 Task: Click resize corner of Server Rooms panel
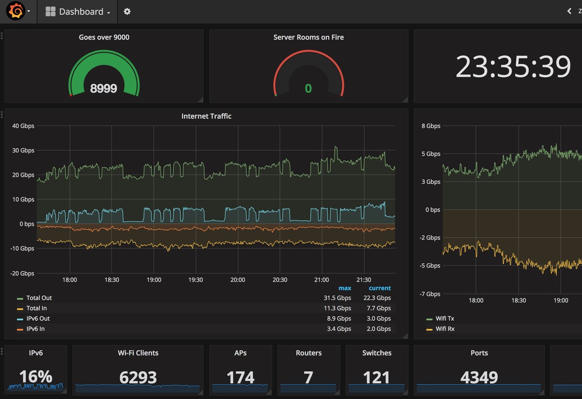[404, 100]
